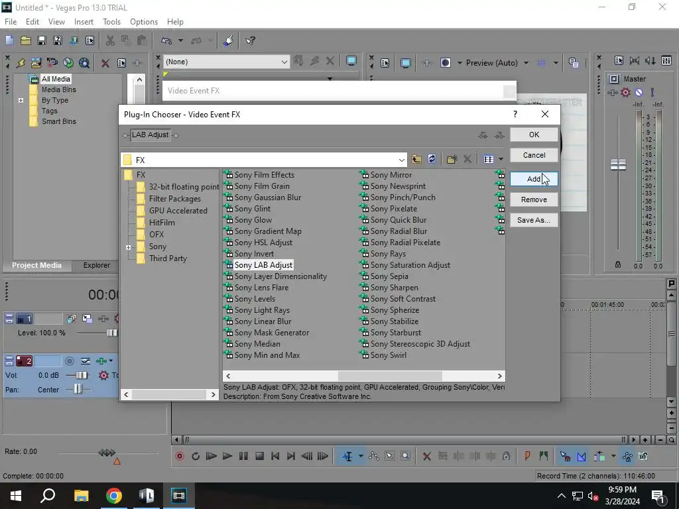
Task: Click the LAB Adjust chain plug-in button
Action: pyautogui.click(x=151, y=135)
